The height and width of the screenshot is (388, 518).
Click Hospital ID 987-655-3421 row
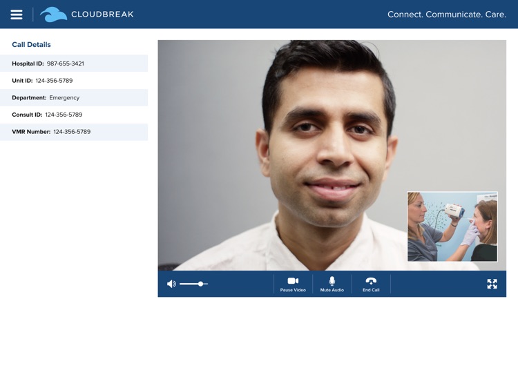(74, 64)
